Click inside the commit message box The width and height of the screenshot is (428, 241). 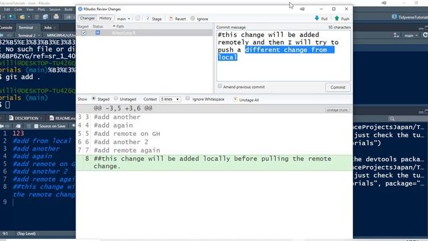coord(284,56)
